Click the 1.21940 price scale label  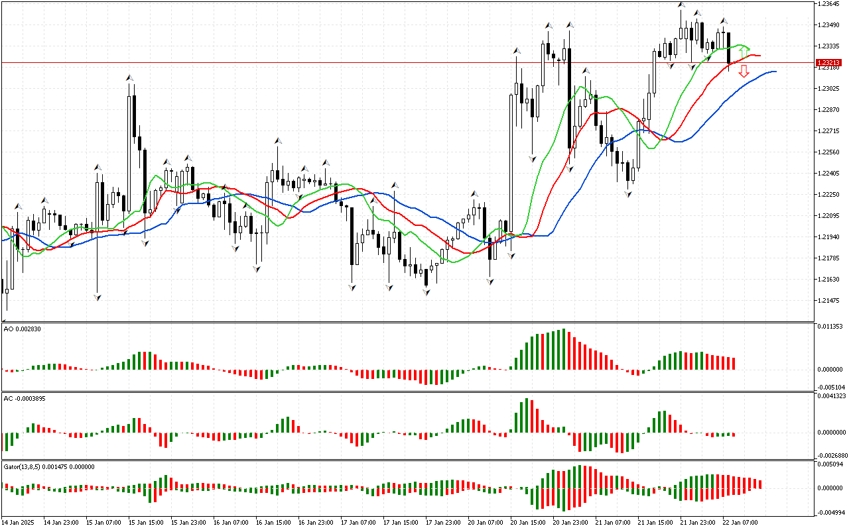tap(830, 237)
